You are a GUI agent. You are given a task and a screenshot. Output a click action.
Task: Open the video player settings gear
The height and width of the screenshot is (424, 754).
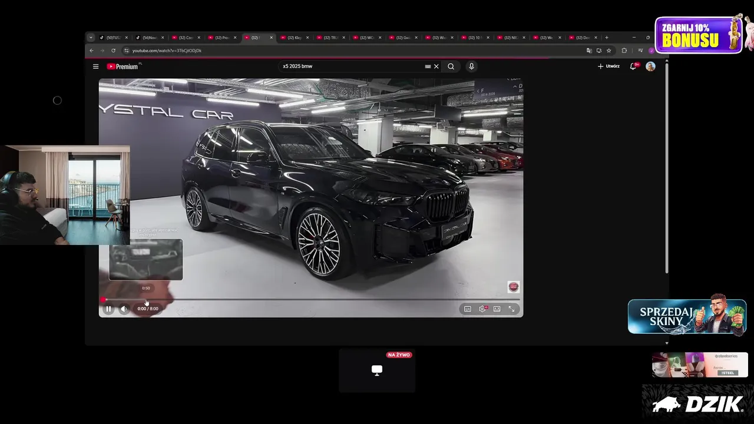pos(482,309)
